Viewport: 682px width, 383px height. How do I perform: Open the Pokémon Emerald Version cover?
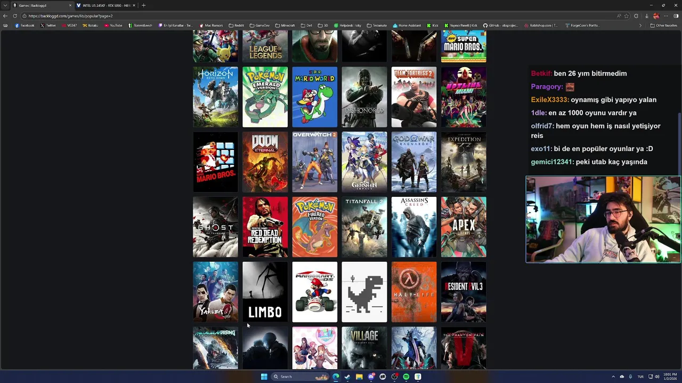point(265,97)
